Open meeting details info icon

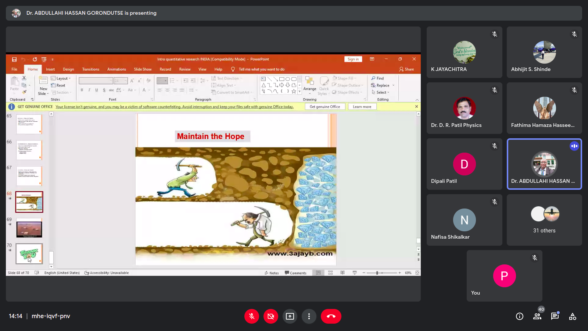[520, 316]
